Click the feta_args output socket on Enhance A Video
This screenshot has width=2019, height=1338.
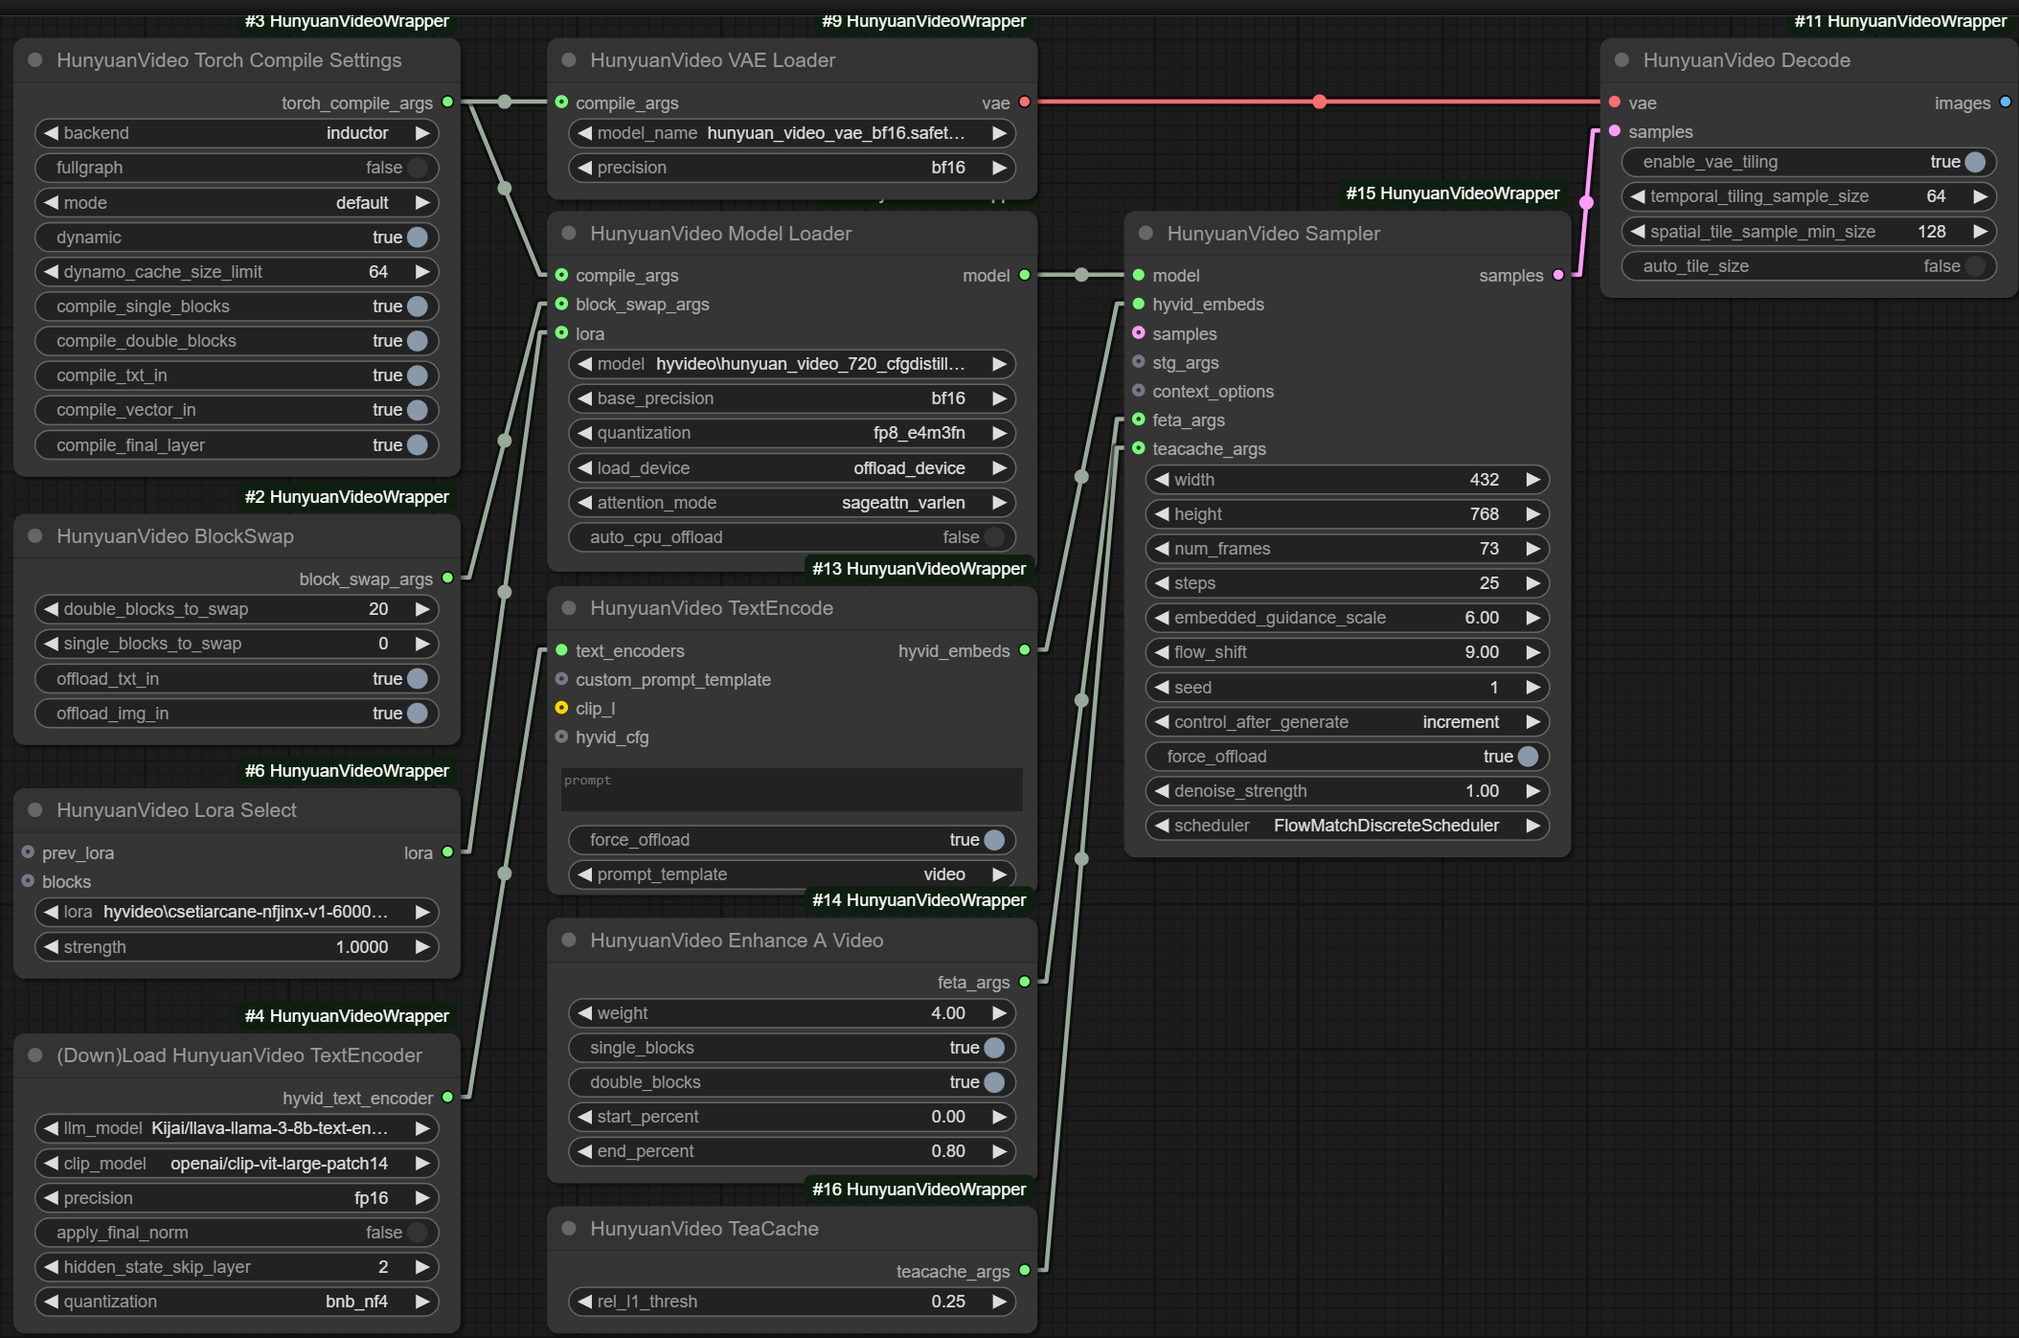pos(1025,981)
